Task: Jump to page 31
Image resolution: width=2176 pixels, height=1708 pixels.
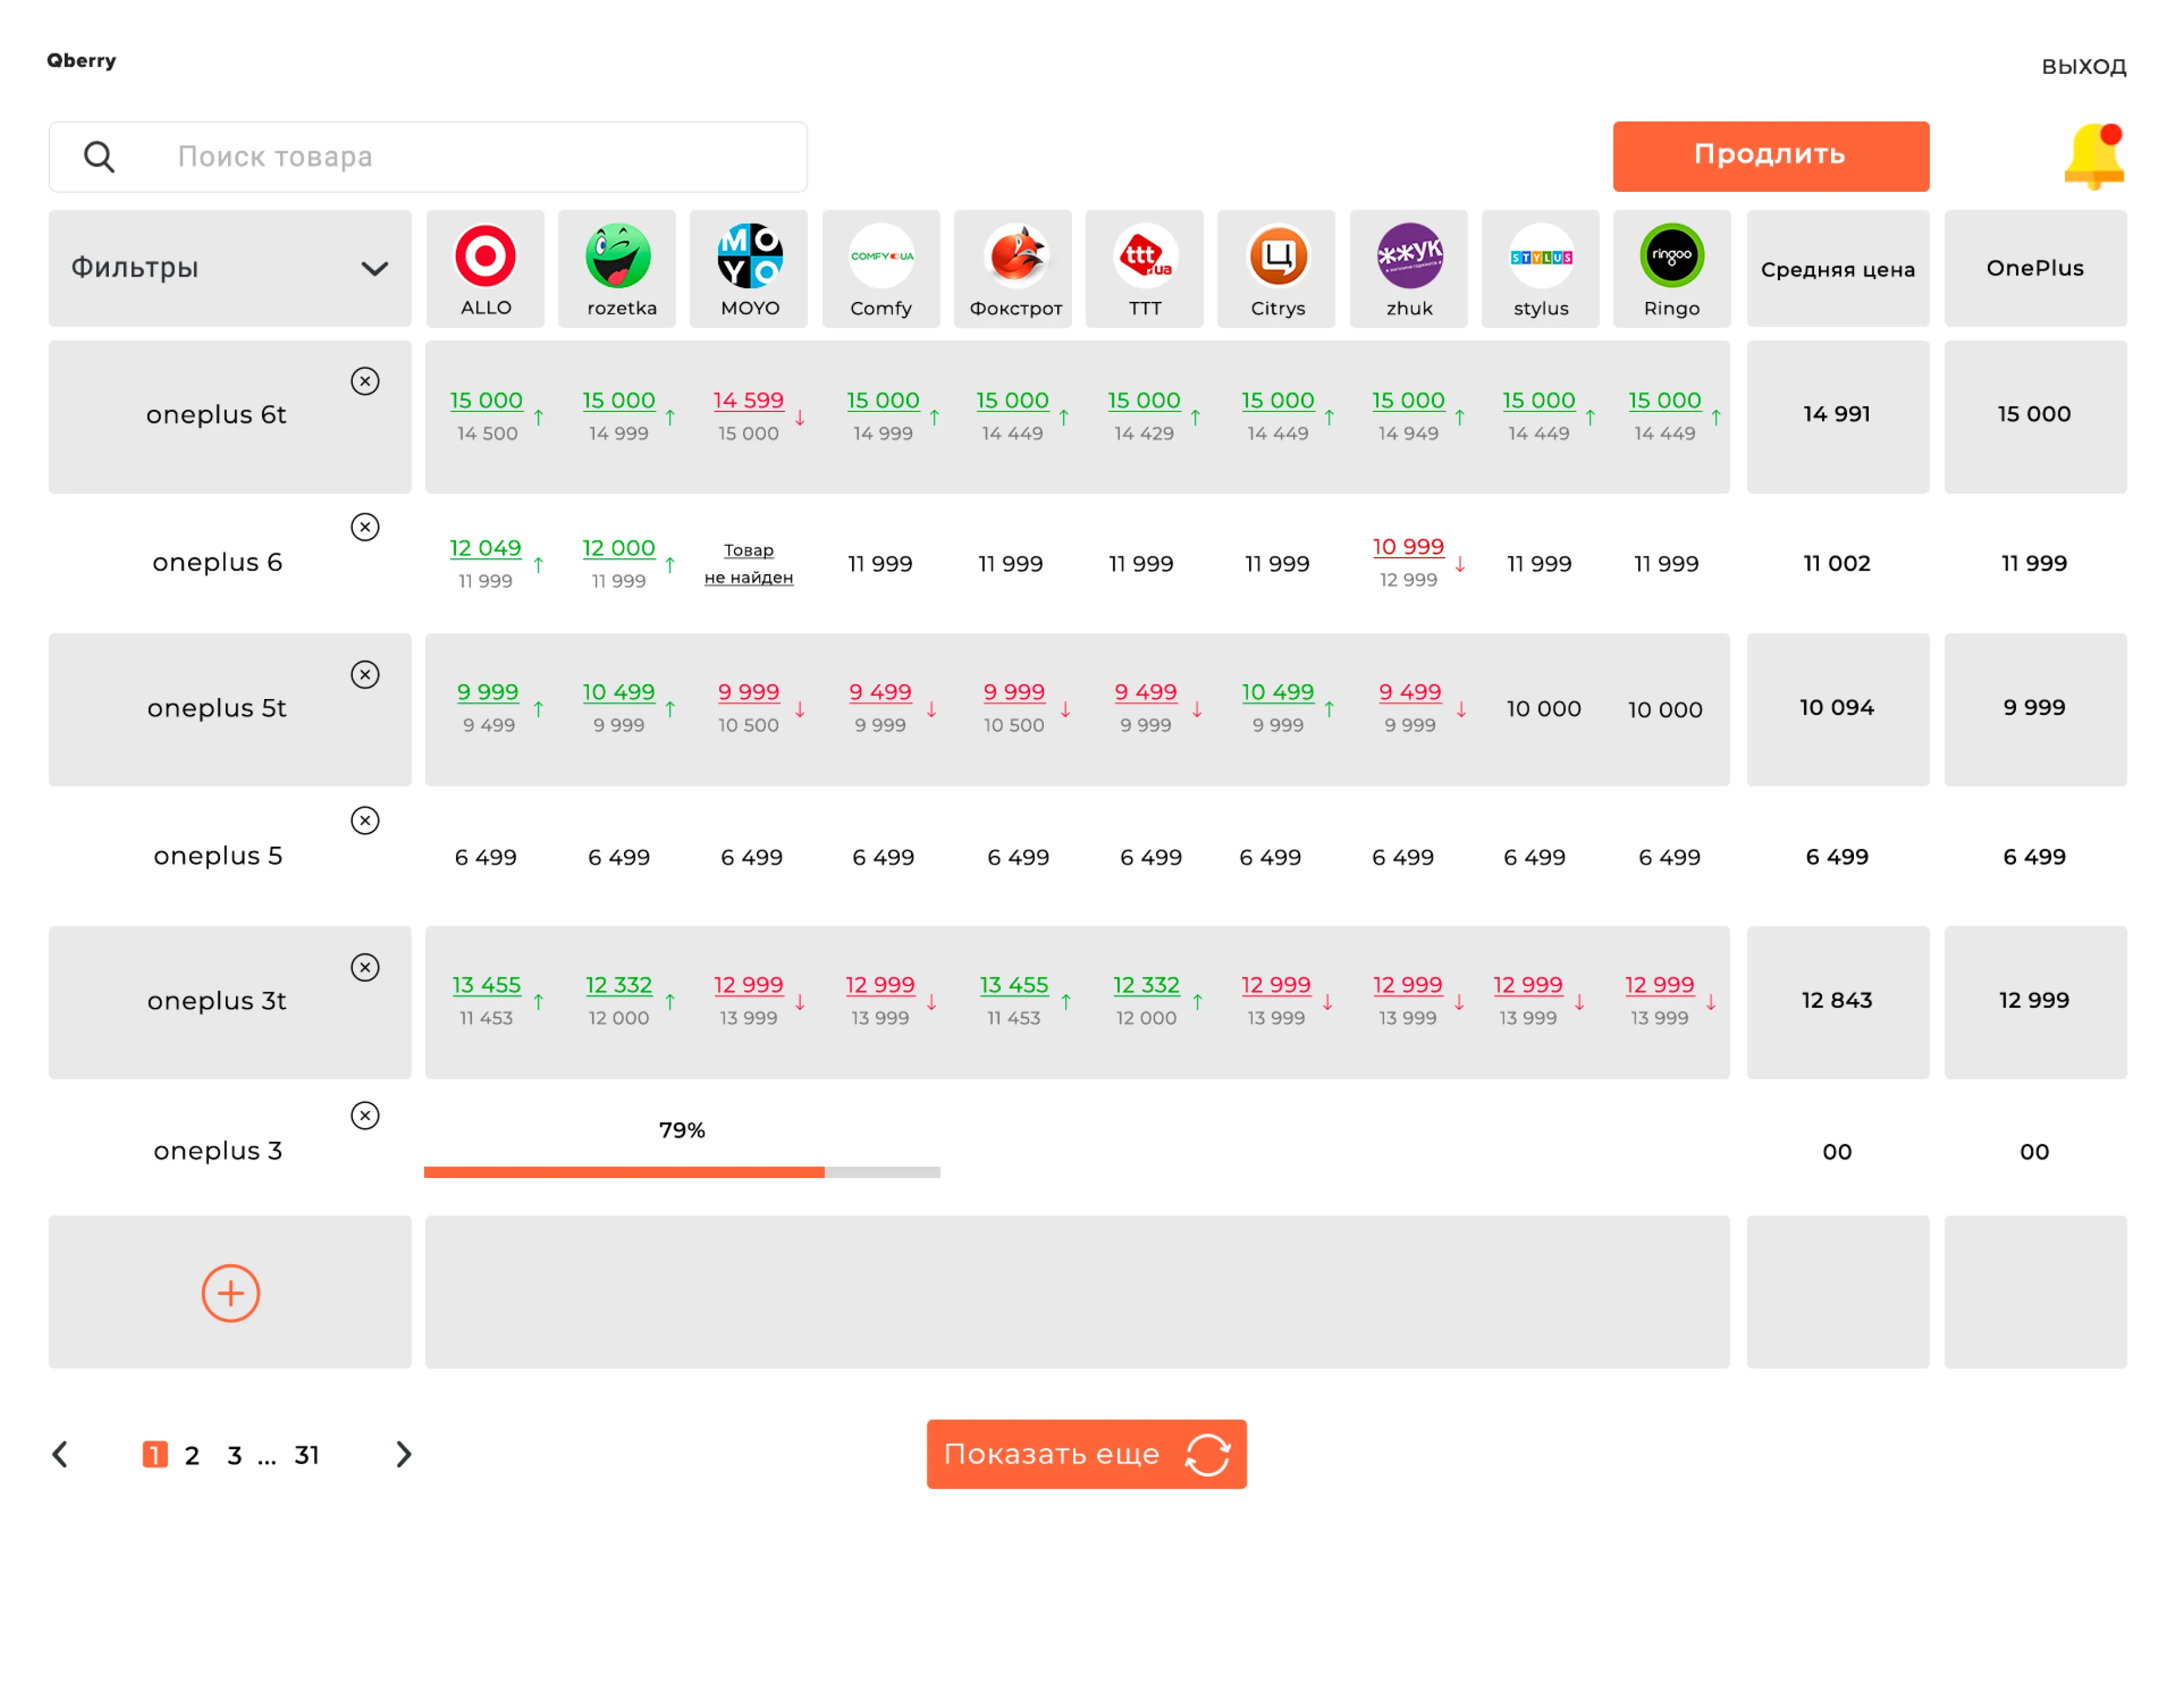Action: 307,1455
